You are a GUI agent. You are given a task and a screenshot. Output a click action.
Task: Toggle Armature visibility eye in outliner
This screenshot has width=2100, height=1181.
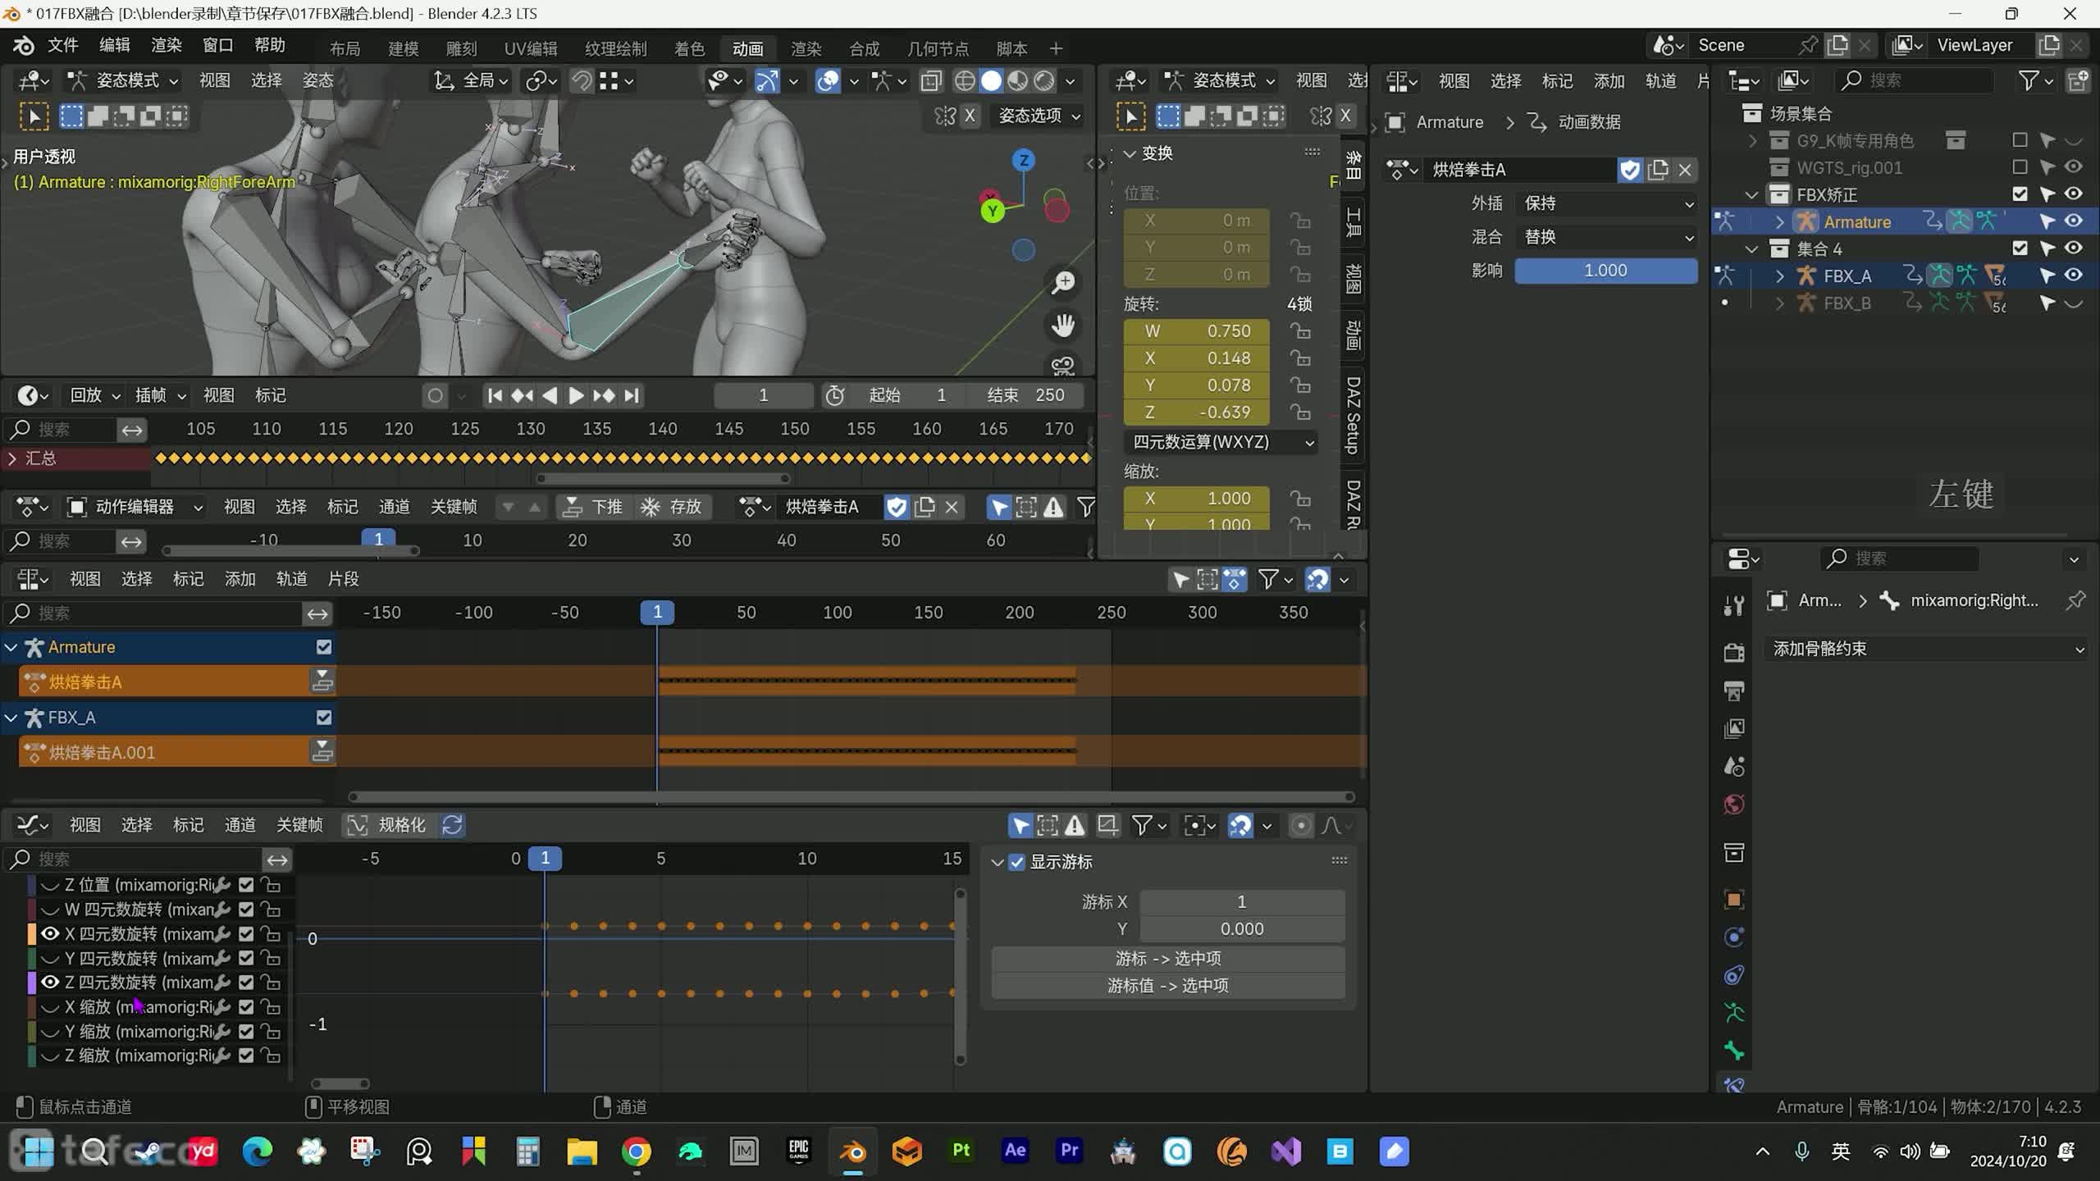tap(2073, 221)
